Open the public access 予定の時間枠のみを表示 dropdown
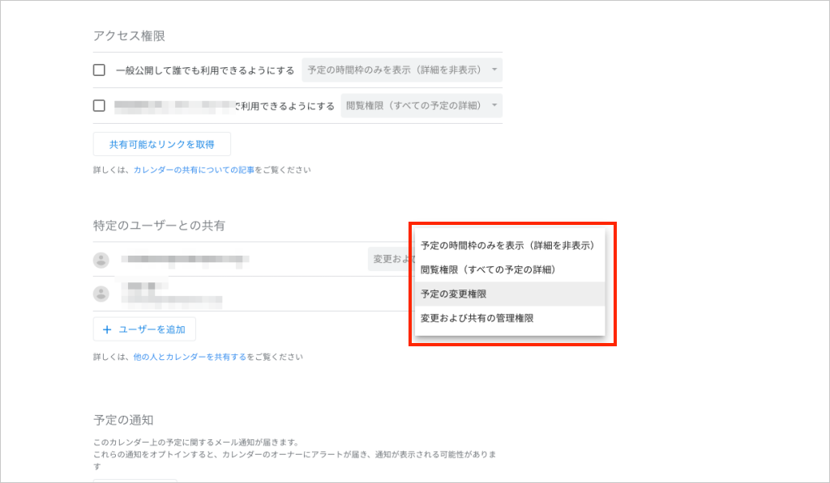Image resolution: width=830 pixels, height=483 pixels. 402,70
